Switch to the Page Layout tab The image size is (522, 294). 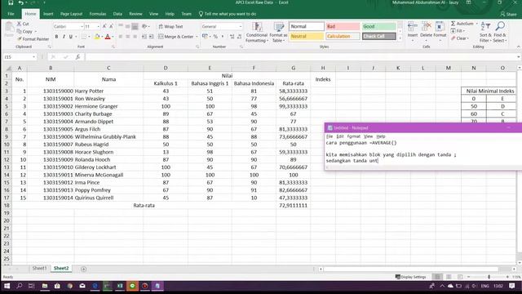(71, 14)
